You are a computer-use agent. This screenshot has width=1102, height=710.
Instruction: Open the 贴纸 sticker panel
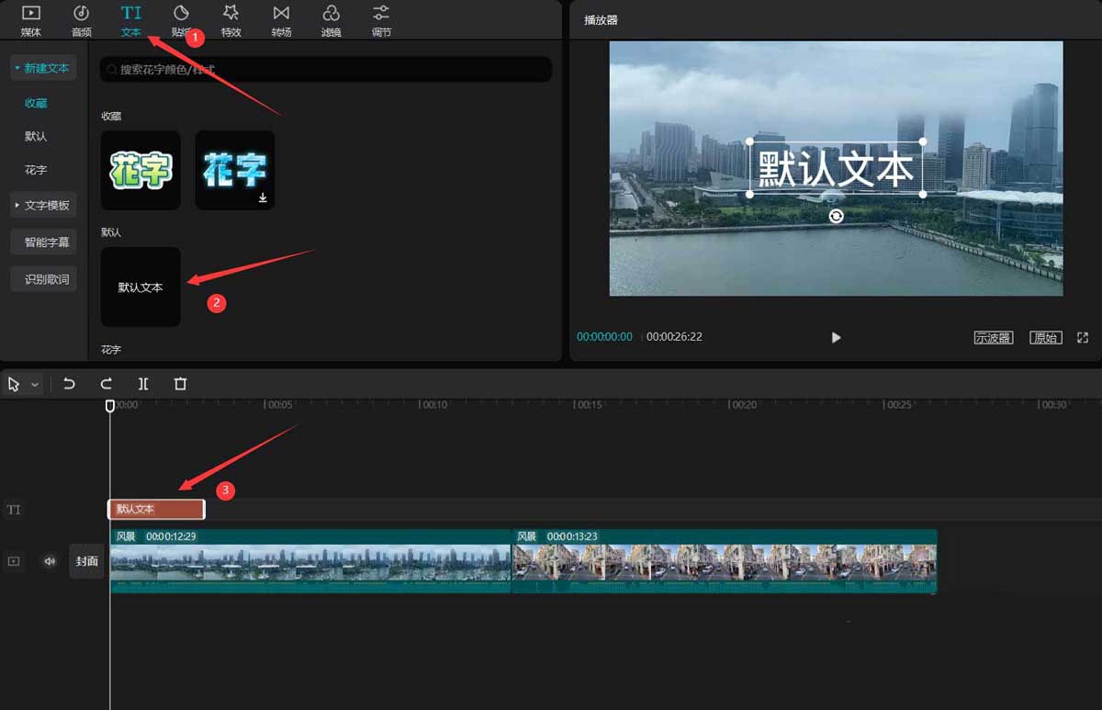click(x=181, y=20)
